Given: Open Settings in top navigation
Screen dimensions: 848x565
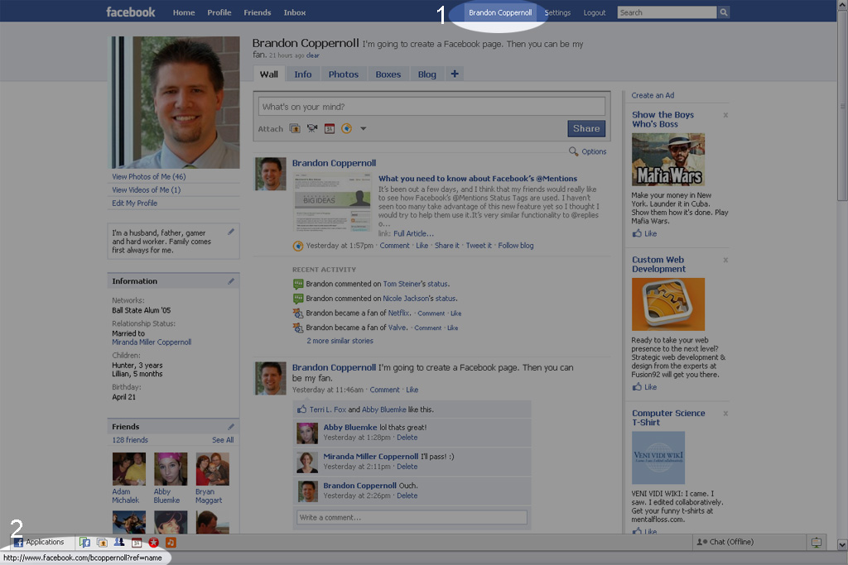Looking at the screenshot, I should (557, 12).
